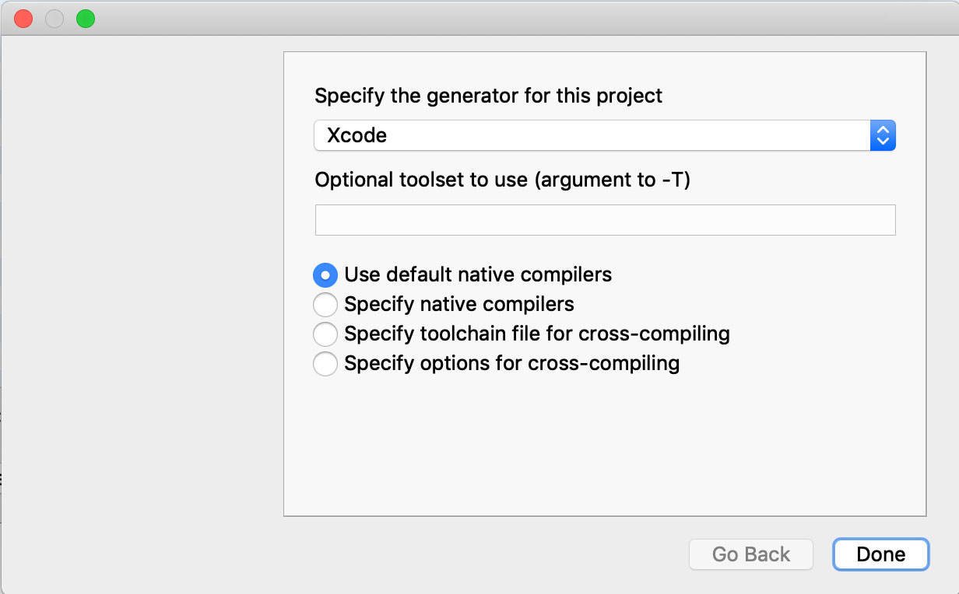Open the Xcode generator dropdown
Viewport: 959px width, 594px height.
pyautogui.click(x=592, y=136)
